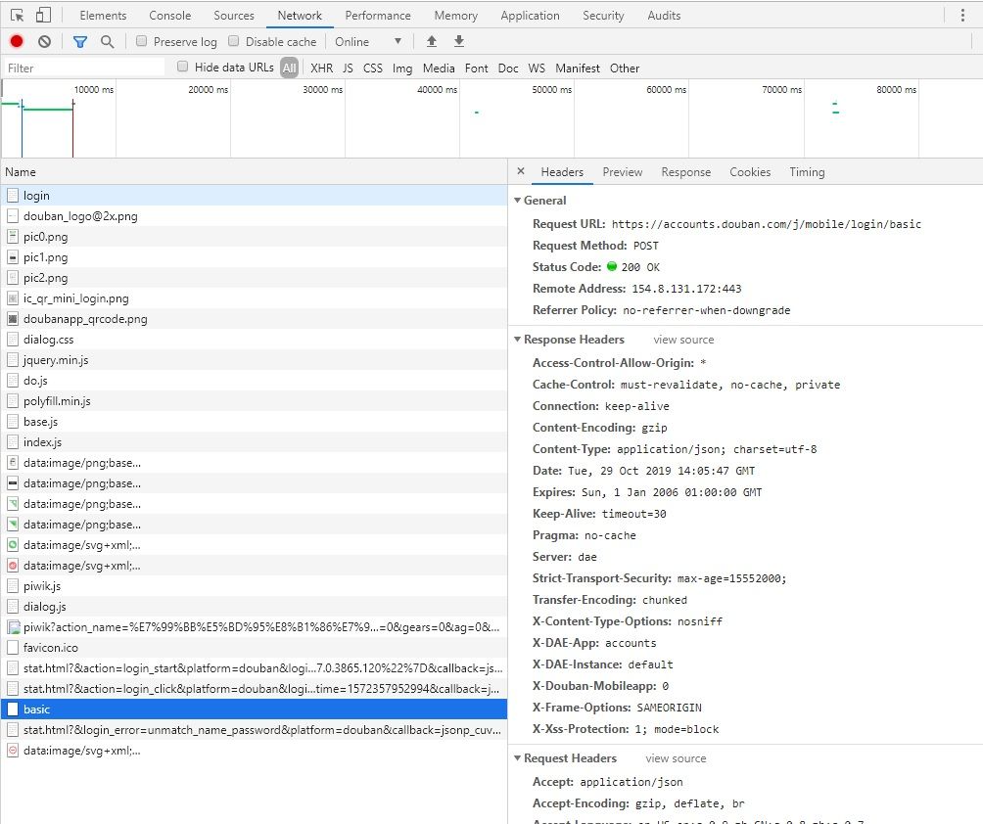Image resolution: width=983 pixels, height=824 pixels.
Task: Click the image icon beside the piwik?action_name request
Action: coord(13,626)
